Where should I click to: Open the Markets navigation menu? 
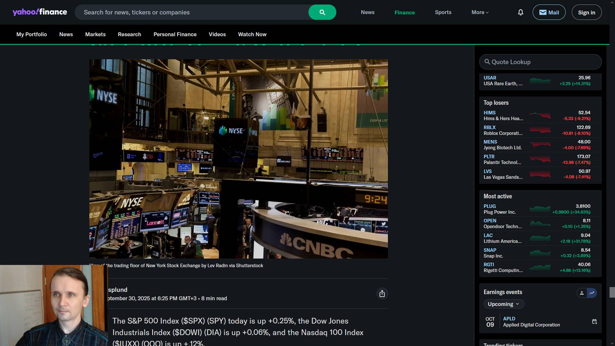pos(95,34)
